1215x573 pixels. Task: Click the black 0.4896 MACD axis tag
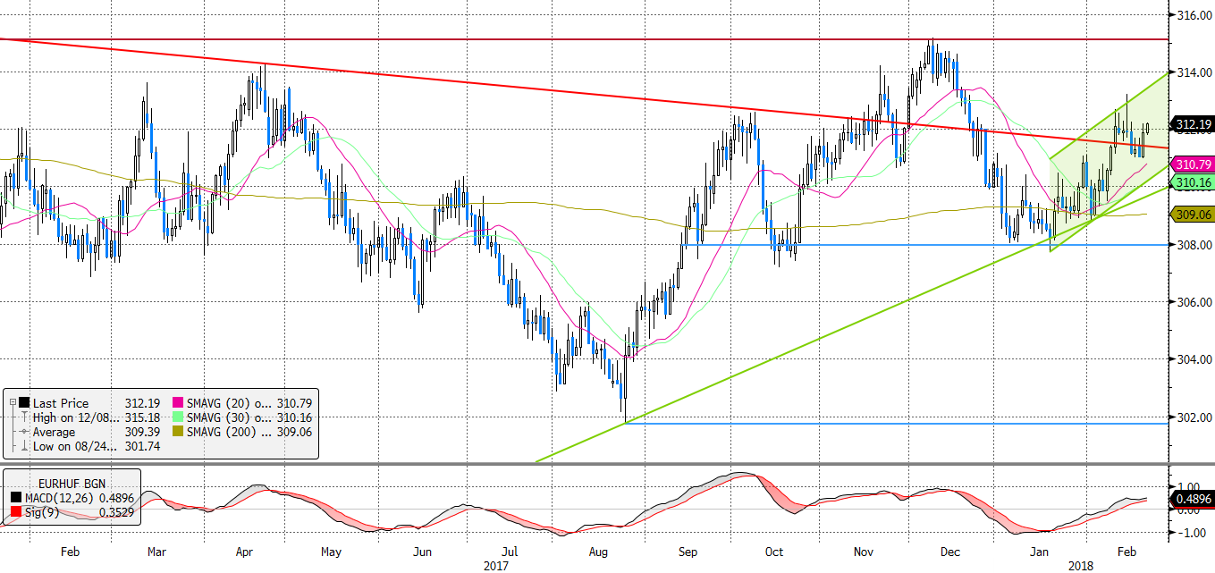pyautogui.click(x=1192, y=498)
